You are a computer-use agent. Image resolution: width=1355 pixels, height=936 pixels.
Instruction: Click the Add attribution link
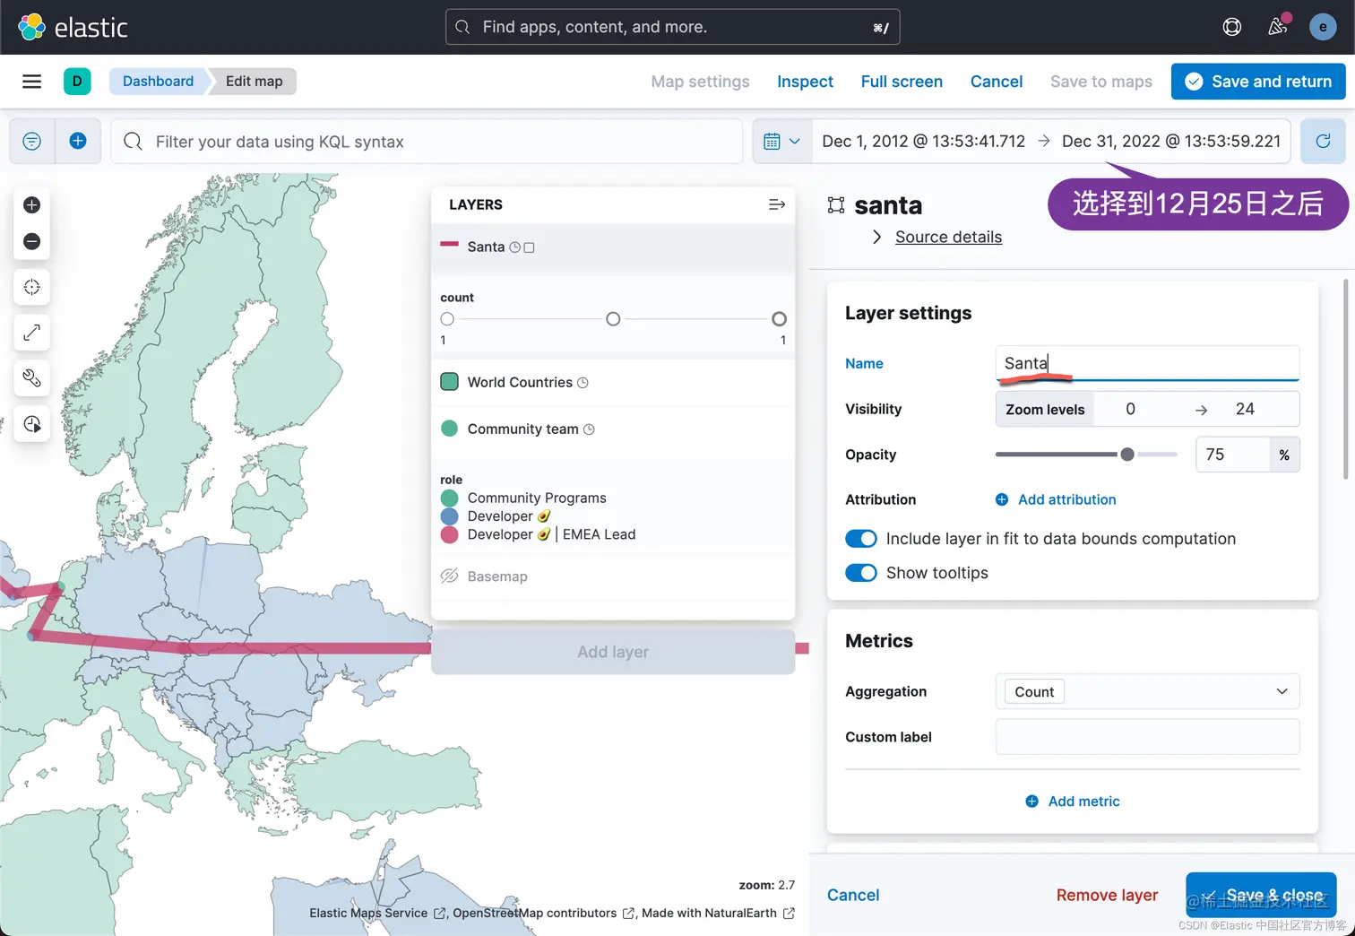(1066, 499)
